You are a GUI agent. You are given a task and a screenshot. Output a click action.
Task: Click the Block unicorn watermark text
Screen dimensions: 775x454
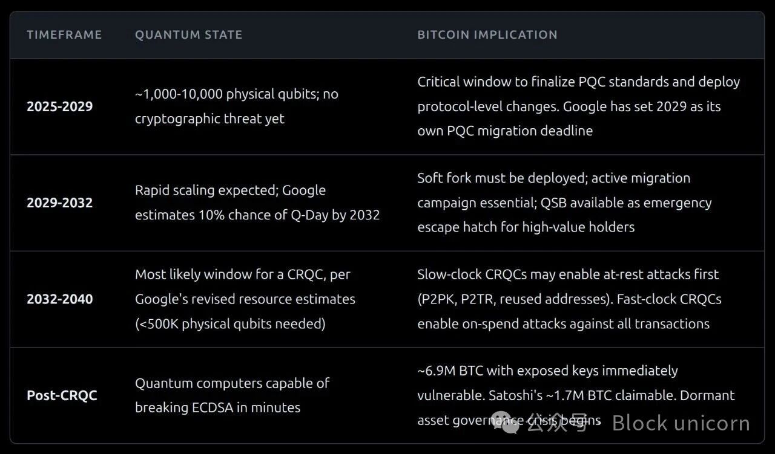point(681,423)
